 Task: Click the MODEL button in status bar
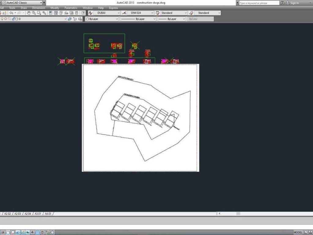(x=298, y=232)
